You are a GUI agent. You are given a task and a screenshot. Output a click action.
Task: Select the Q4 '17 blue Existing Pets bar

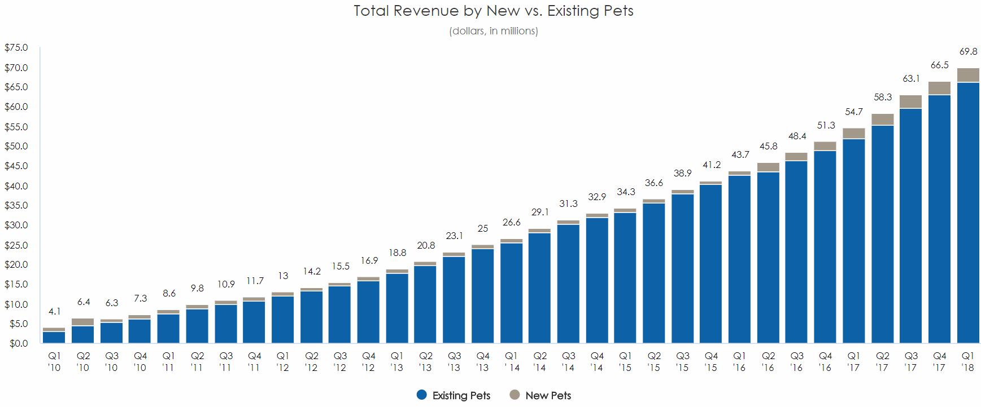pos(939,219)
